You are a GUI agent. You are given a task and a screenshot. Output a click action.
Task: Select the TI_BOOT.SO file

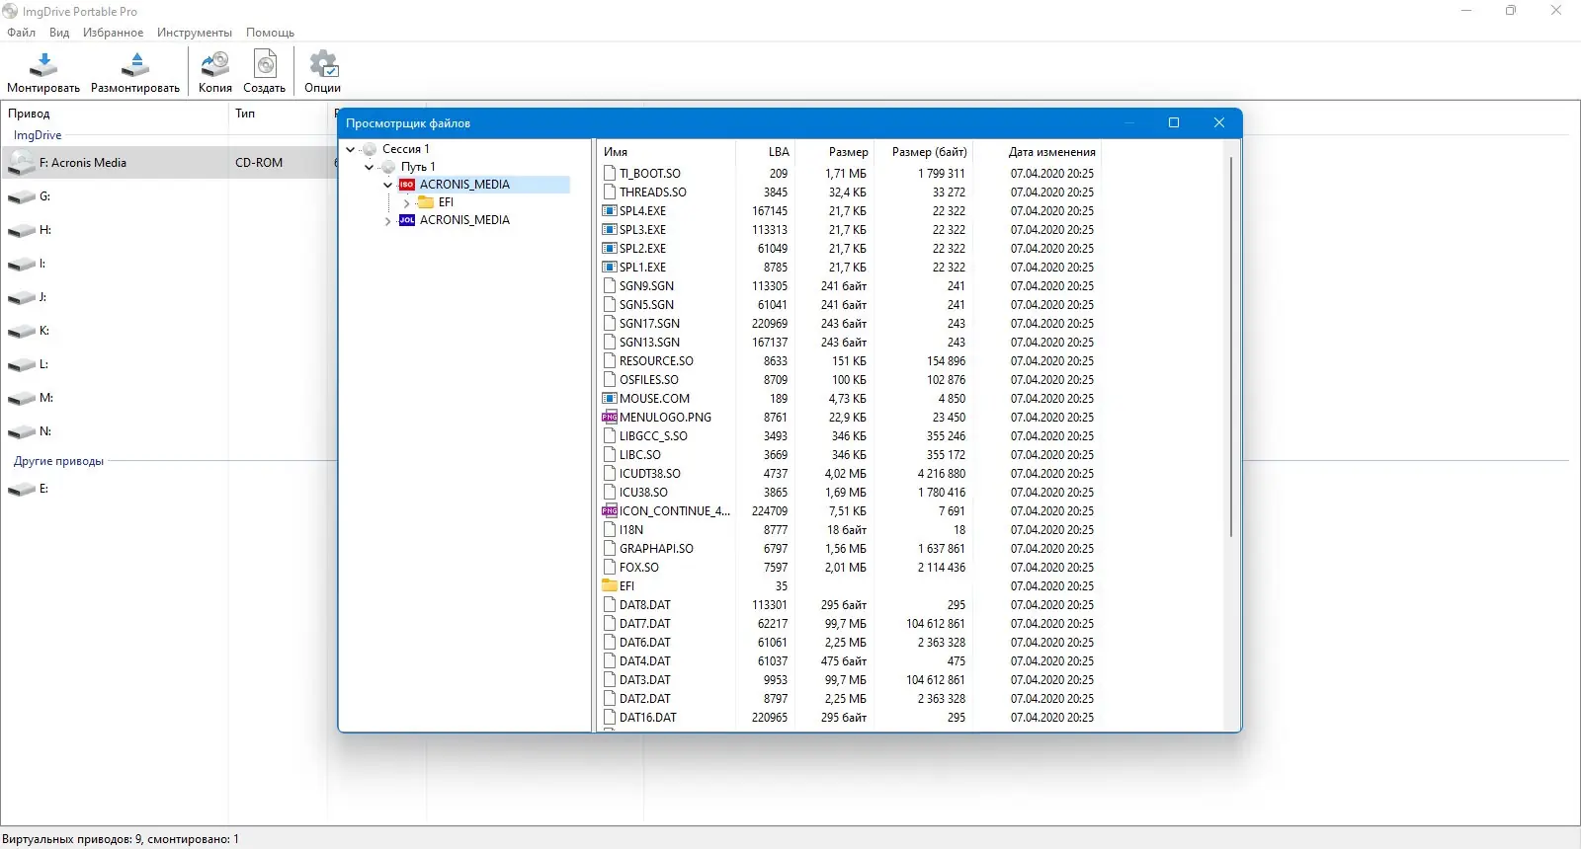tap(649, 174)
